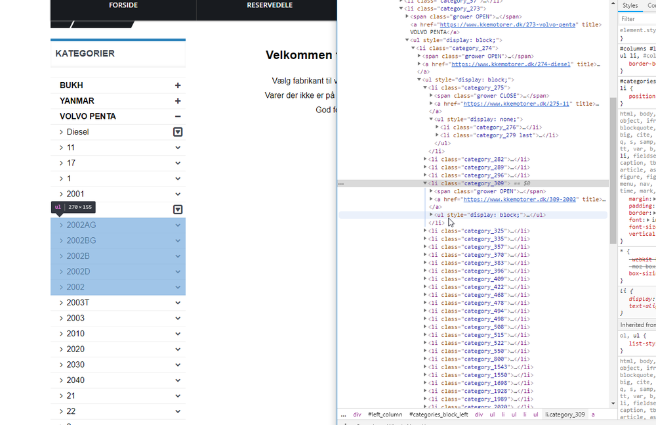Click the boxed arrow icon beside the Diesel category
Image resolution: width=656 pixels, height=425 pixels.
pyautogui.click(x=177, y=131)
